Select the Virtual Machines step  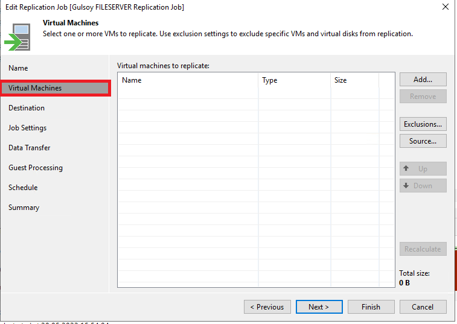tap(35, 88)
